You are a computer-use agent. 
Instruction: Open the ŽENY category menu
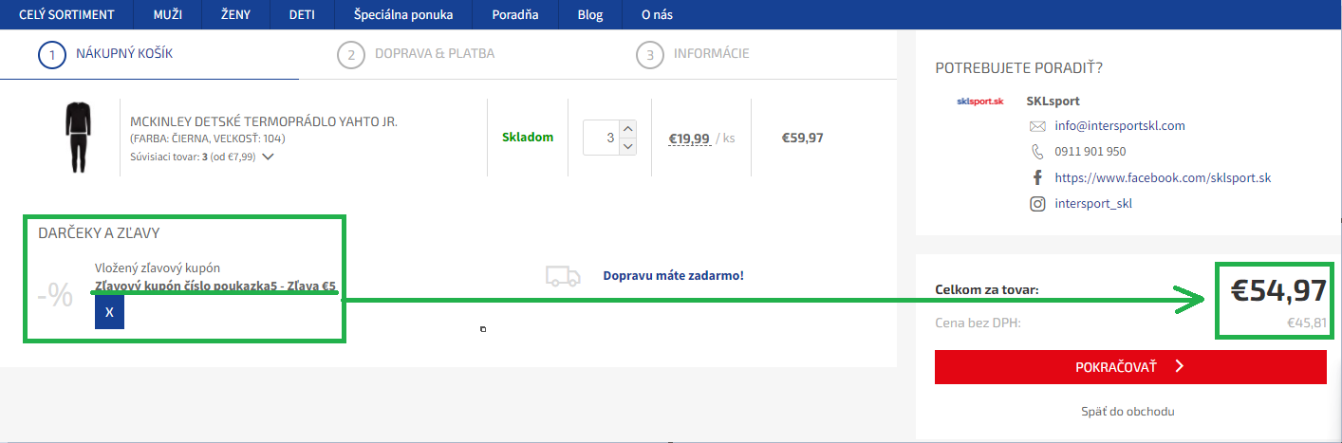235,14
